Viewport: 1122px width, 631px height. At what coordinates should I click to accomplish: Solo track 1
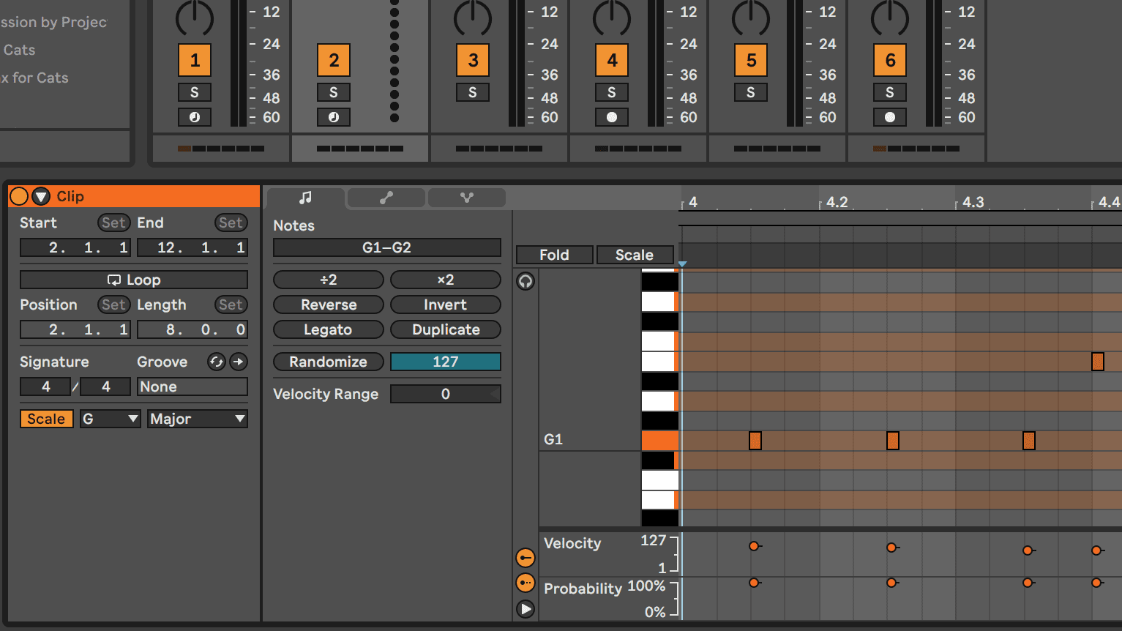click(x=195, y=92)
